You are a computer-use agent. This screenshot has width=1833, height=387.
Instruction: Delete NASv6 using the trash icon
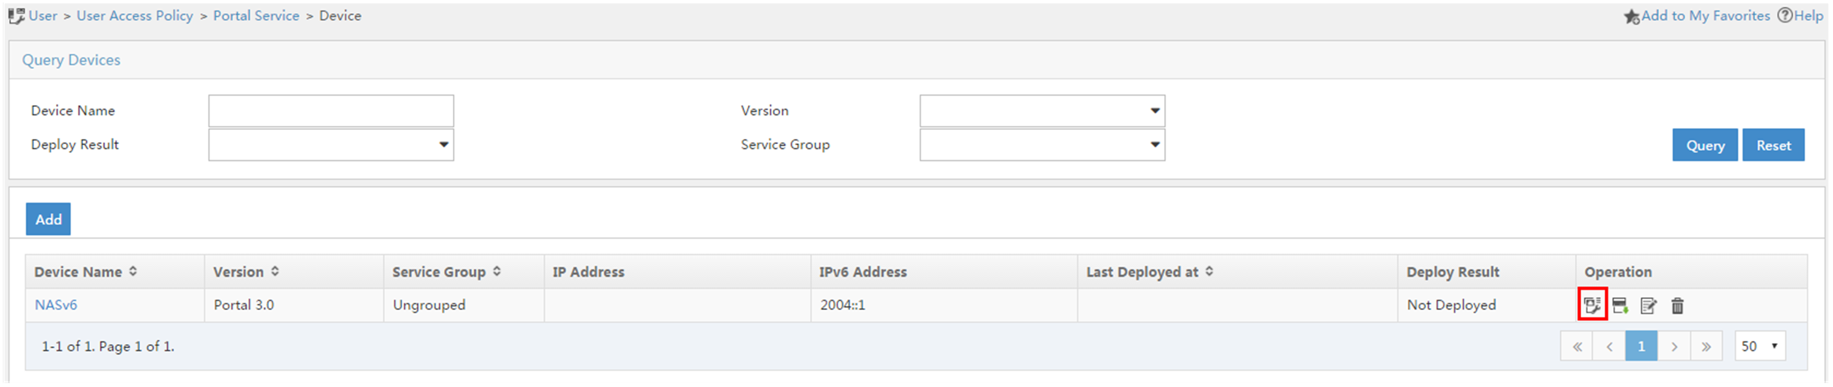pyautogui.click(x=1678, y=306)
